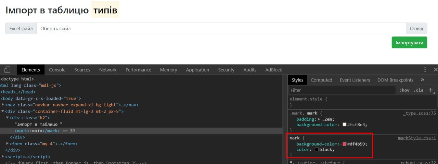Click the struck-through background-color property name
The height and width of the screenshot is (164, 438).
pyautogui.click(x=318, y=144)
